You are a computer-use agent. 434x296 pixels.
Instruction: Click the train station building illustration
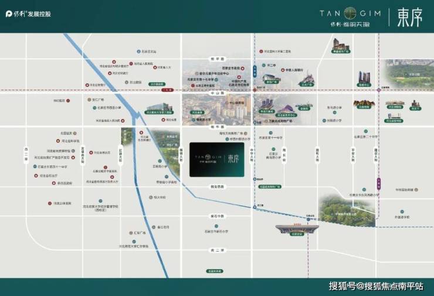click(x=297, y=229)
